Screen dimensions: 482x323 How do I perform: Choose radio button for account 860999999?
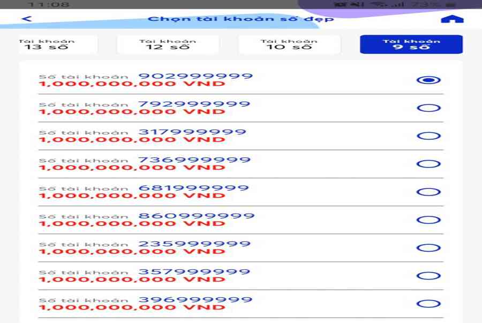click(x=428, y=220)
